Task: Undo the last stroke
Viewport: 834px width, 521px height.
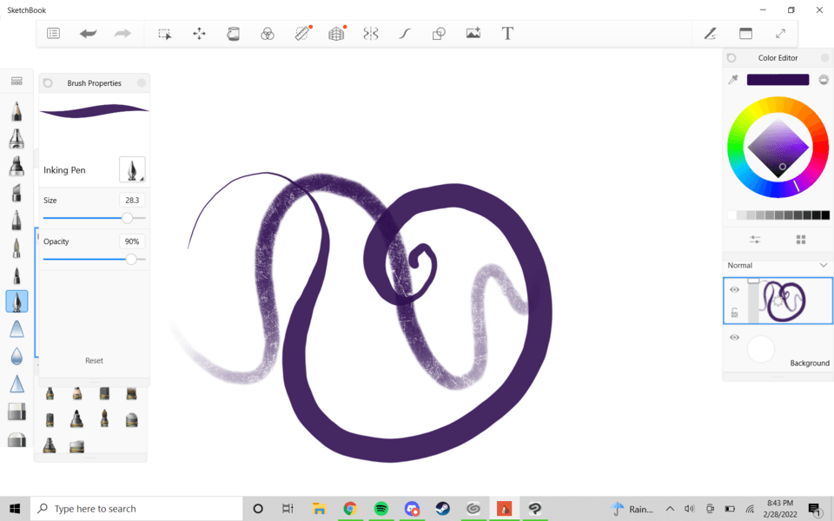Action: click(x=87, y=33)
